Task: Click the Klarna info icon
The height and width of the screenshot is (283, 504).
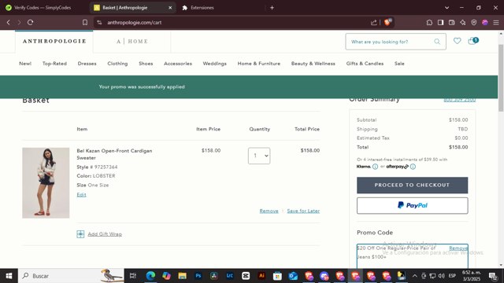Action: tap(375, 167)
